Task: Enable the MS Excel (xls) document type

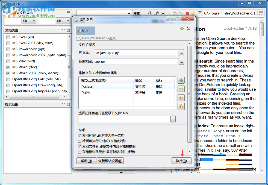Action: coord(8,37)
